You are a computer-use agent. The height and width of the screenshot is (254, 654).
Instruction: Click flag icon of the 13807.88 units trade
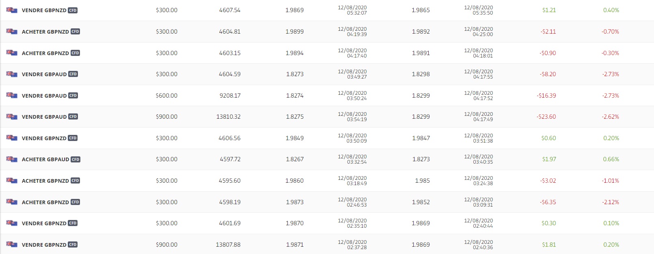(x=12, y=245)
